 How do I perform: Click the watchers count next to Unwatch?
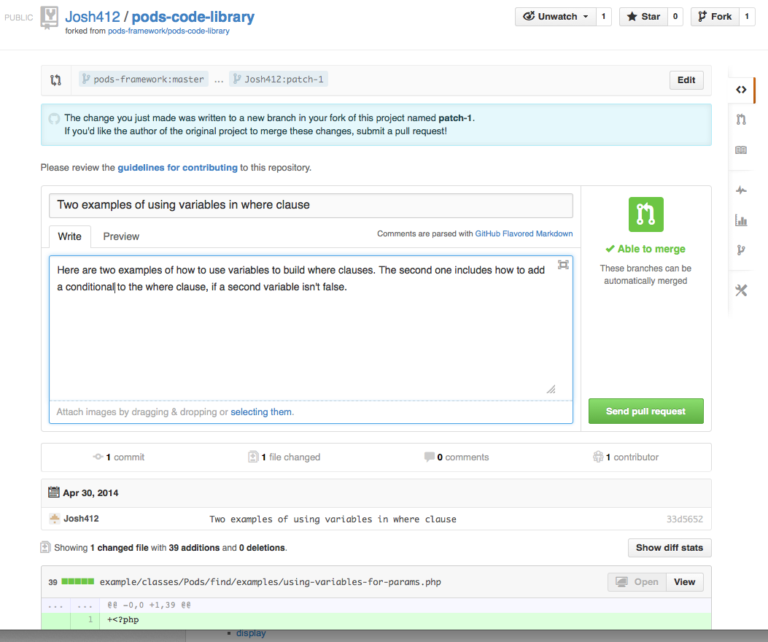[x=603, y=17]
